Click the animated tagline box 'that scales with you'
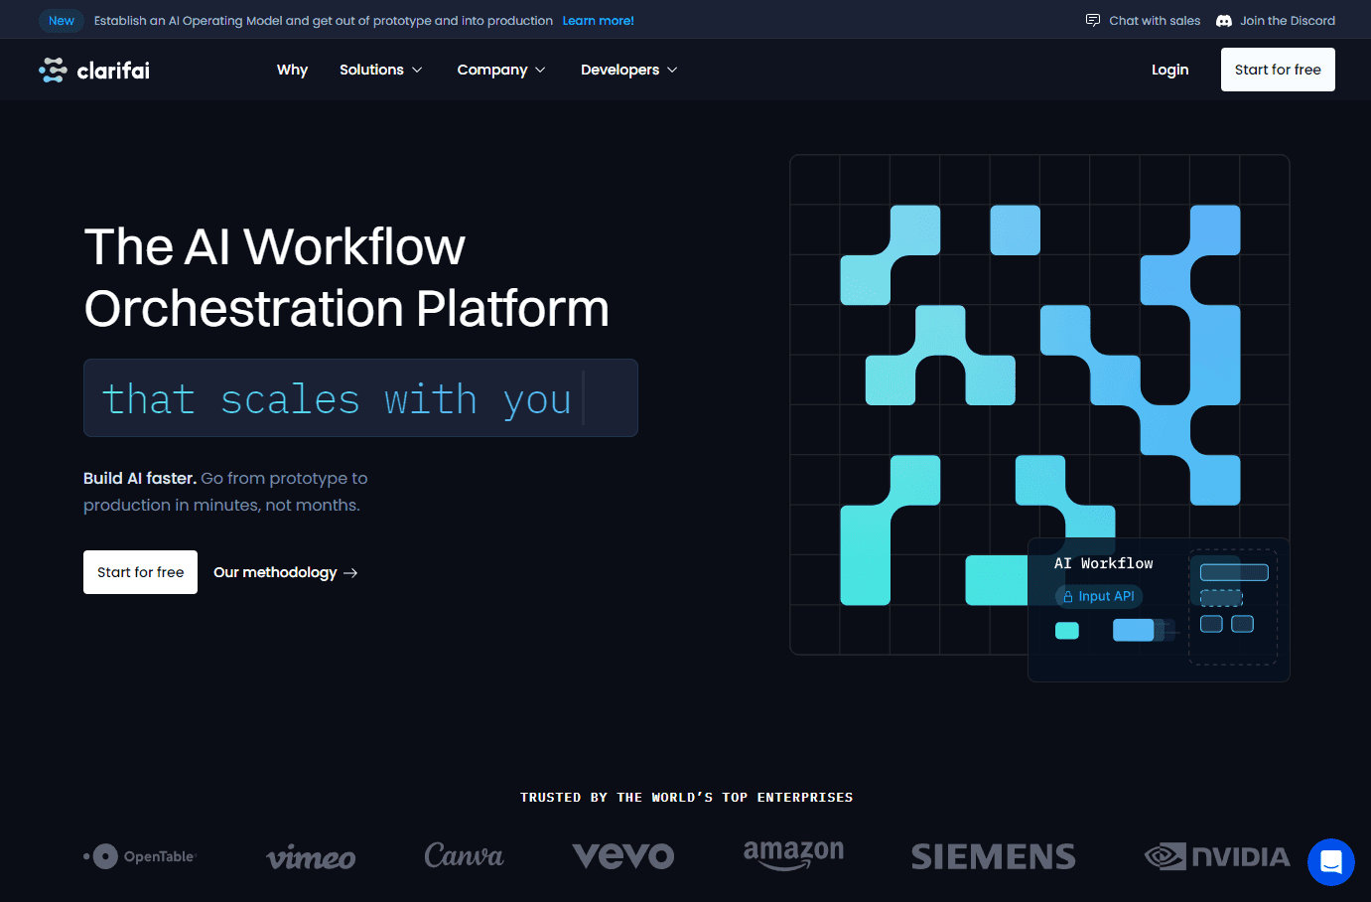Image resolution: width=1371 pixels, height=902 pixels. [x=360, y=398]
